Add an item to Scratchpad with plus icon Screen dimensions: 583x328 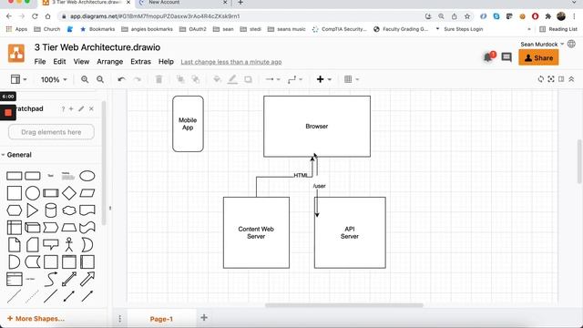71,108
